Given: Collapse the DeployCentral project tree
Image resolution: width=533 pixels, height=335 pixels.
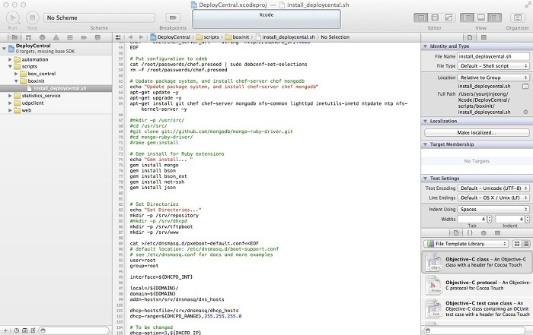Looking at the screenshot, I should pyautogui.click(x=4, y=49).
